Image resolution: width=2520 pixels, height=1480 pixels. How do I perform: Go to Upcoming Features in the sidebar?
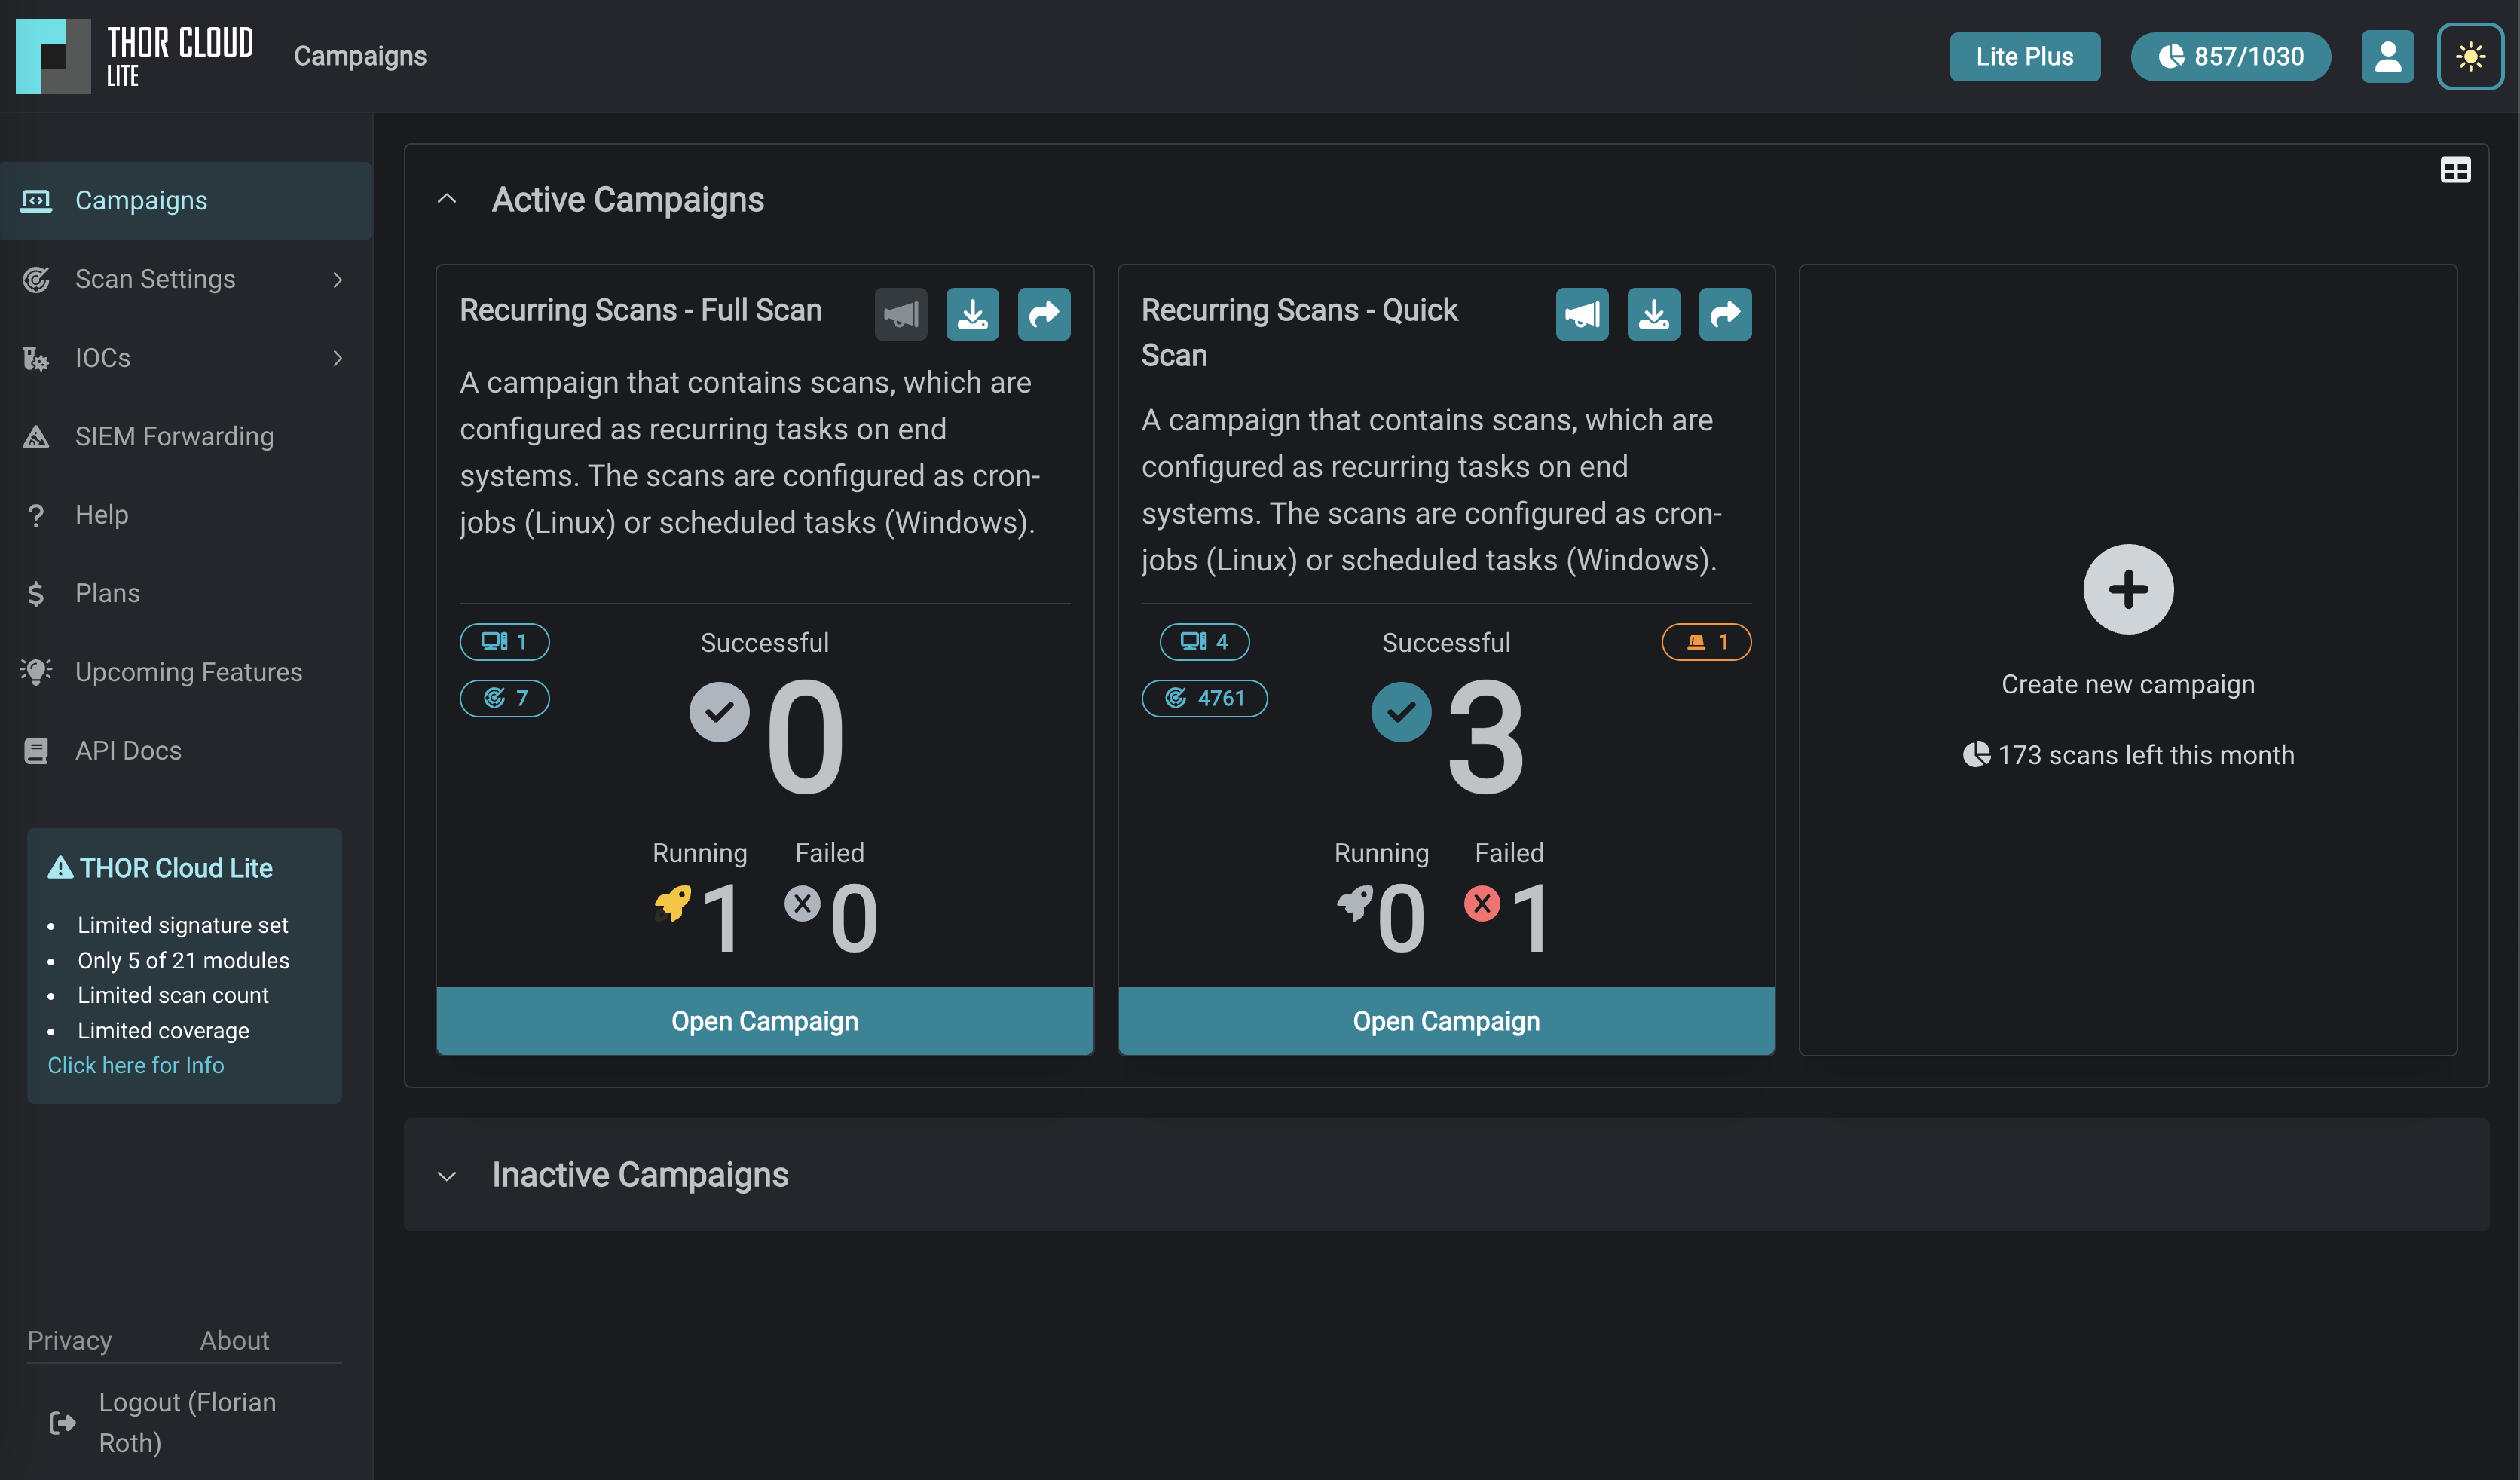pyautogui.click(x=188, y=672)
